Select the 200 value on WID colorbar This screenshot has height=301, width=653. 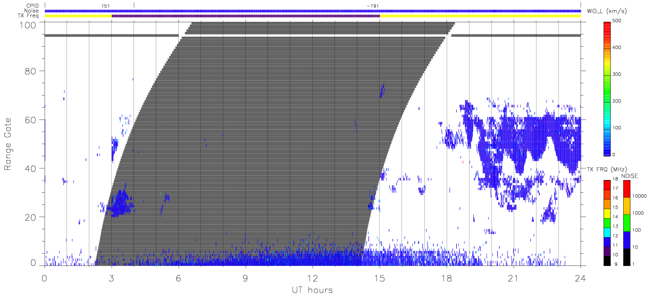(618, 101)
